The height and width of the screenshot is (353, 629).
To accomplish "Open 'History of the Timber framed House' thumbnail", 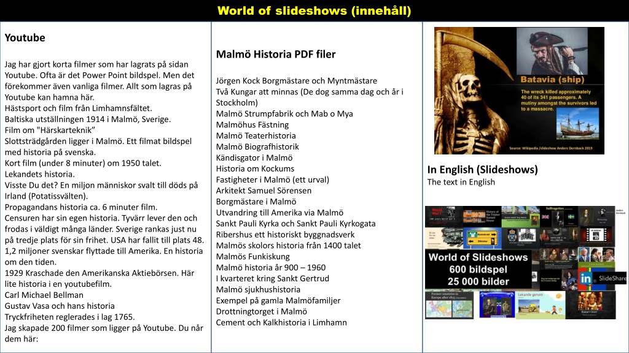I will tap(482, 216).
